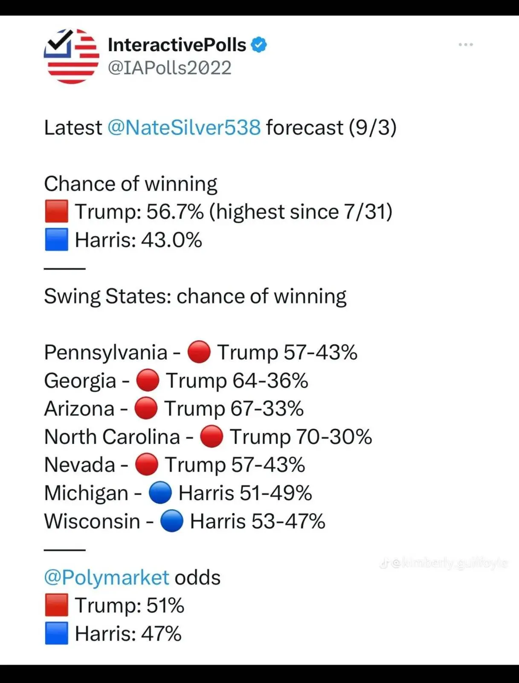Screen dimensions: 519x683
Task: Click the @IAPolls2022 handle
Action: 170,68
